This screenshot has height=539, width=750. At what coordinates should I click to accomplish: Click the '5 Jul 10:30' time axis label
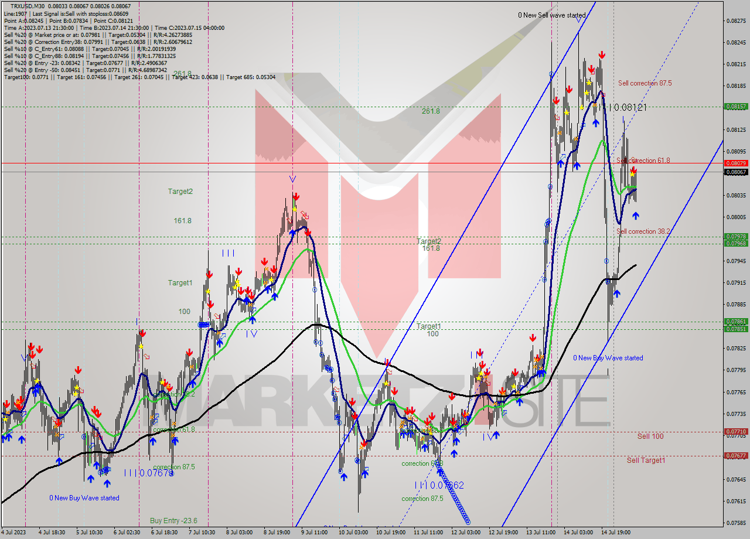[x=89, y=533]
